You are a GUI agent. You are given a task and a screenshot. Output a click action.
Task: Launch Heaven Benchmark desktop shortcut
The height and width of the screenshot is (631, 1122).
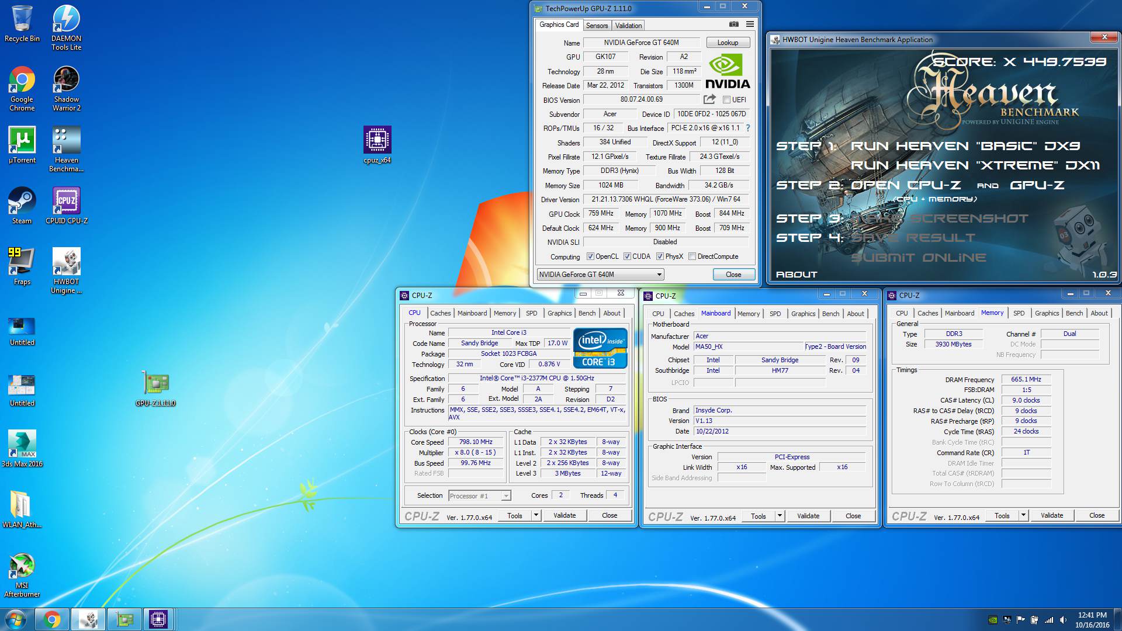[x=67, y=149]
